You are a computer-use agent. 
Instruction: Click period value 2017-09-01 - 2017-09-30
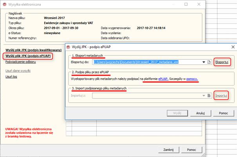coord(61,28)
